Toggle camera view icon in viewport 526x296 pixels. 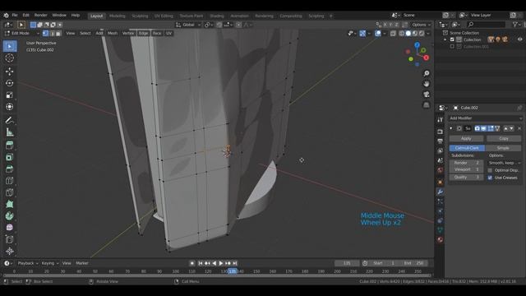coord(427,95)
